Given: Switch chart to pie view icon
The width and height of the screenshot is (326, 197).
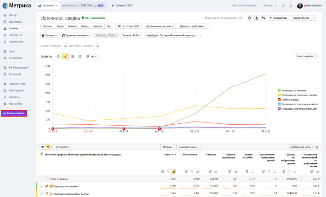Looking at the screenshot, I should (58, 56).
